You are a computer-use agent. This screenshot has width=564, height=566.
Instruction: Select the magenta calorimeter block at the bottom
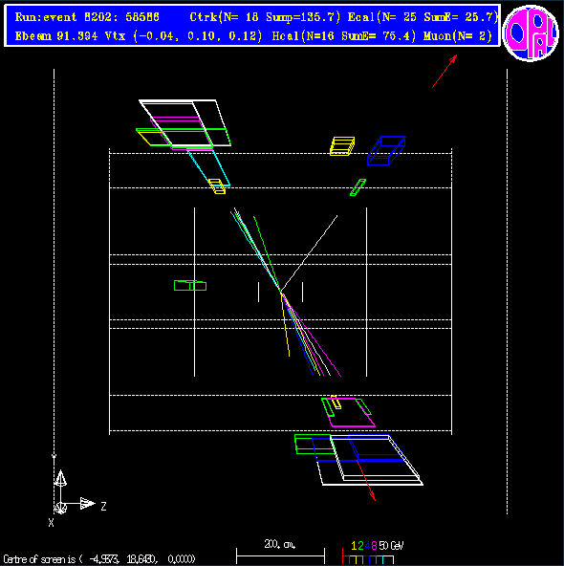(351, 413)
